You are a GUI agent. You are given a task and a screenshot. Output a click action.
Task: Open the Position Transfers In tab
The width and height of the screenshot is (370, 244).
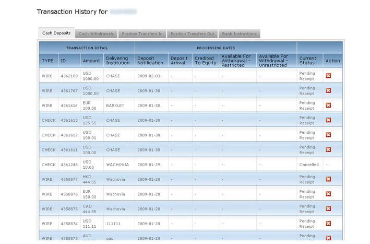(142, 34)
